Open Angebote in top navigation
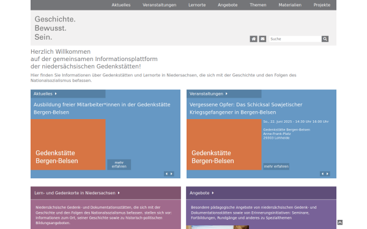Screen dimensions: 367x229 tap(228, 5)
